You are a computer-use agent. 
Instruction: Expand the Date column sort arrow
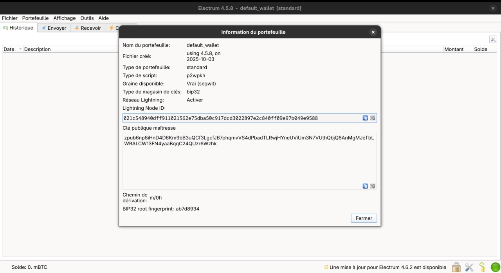[x=20, y=49]
